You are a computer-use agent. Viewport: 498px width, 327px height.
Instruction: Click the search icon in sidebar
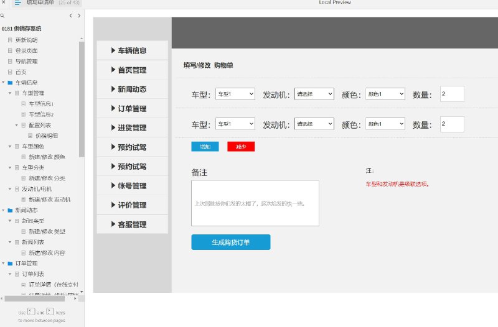(2, 16)
